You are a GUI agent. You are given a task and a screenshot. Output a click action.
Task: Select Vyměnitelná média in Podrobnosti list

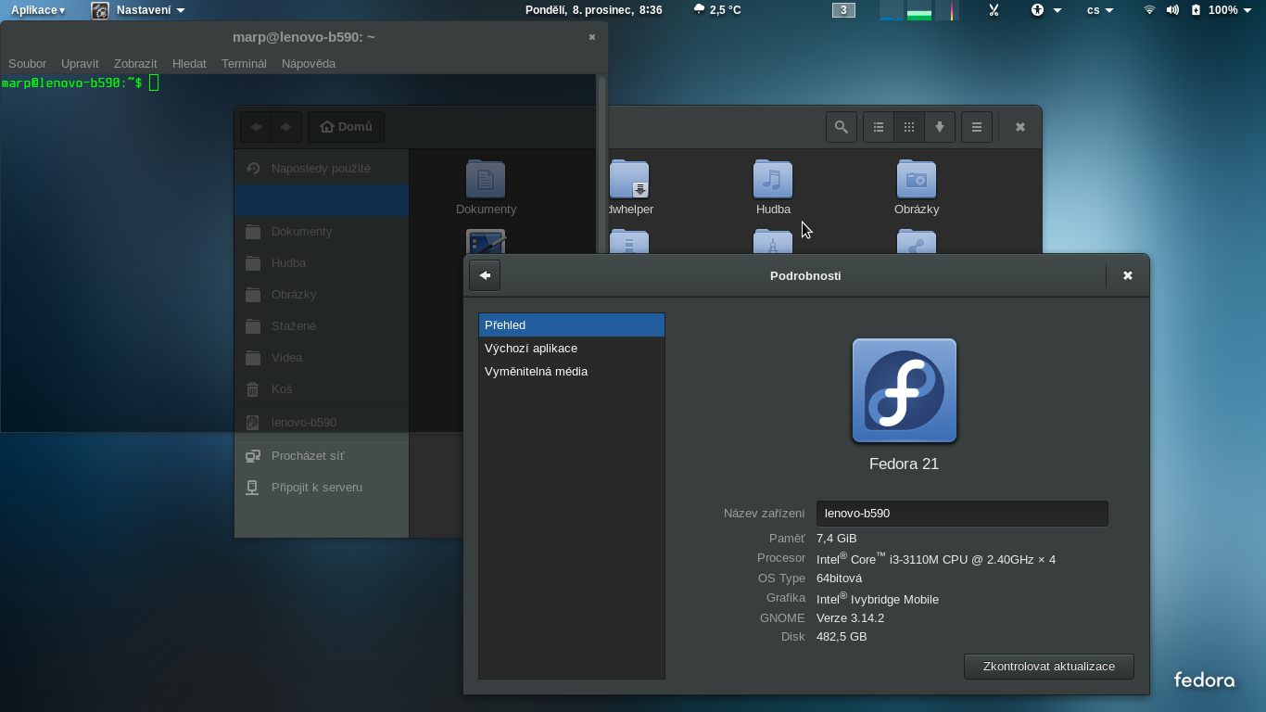pyautogui.click(x=572, y=372)
